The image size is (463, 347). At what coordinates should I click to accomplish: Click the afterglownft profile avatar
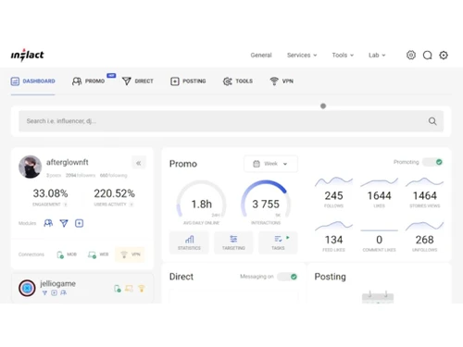click(x=31, y=167)
